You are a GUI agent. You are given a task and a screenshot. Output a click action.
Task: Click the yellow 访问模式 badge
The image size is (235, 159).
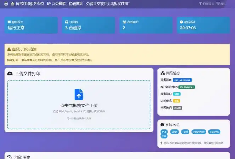pyautogui.click(x=177, y=101)
